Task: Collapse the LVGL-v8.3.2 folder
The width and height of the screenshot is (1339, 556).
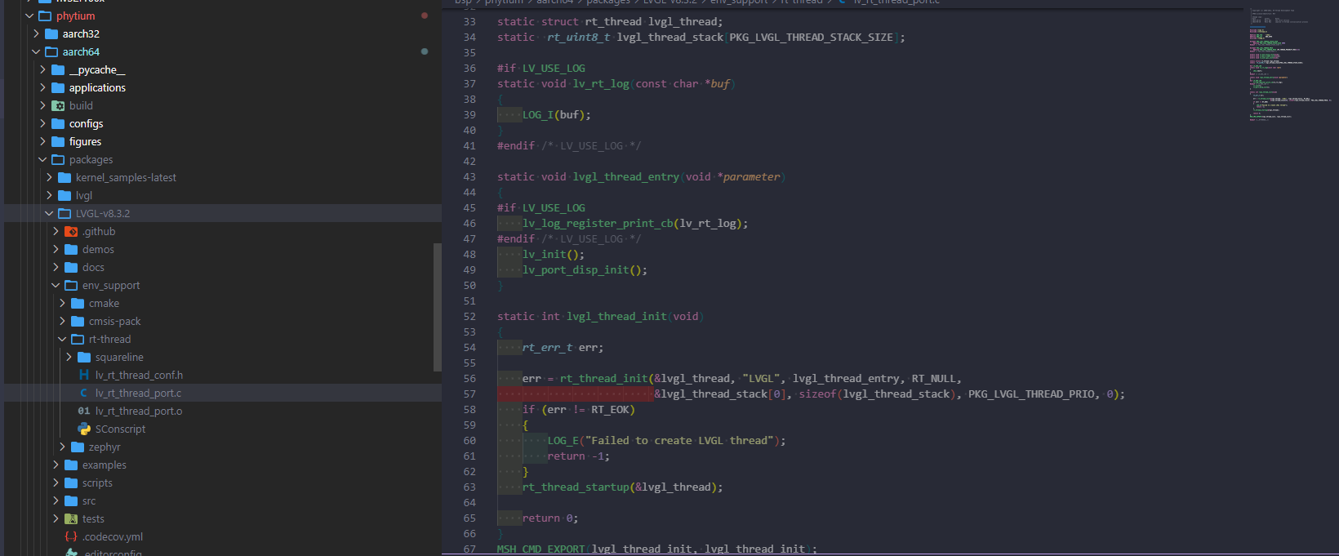Action: pos(50,214)
